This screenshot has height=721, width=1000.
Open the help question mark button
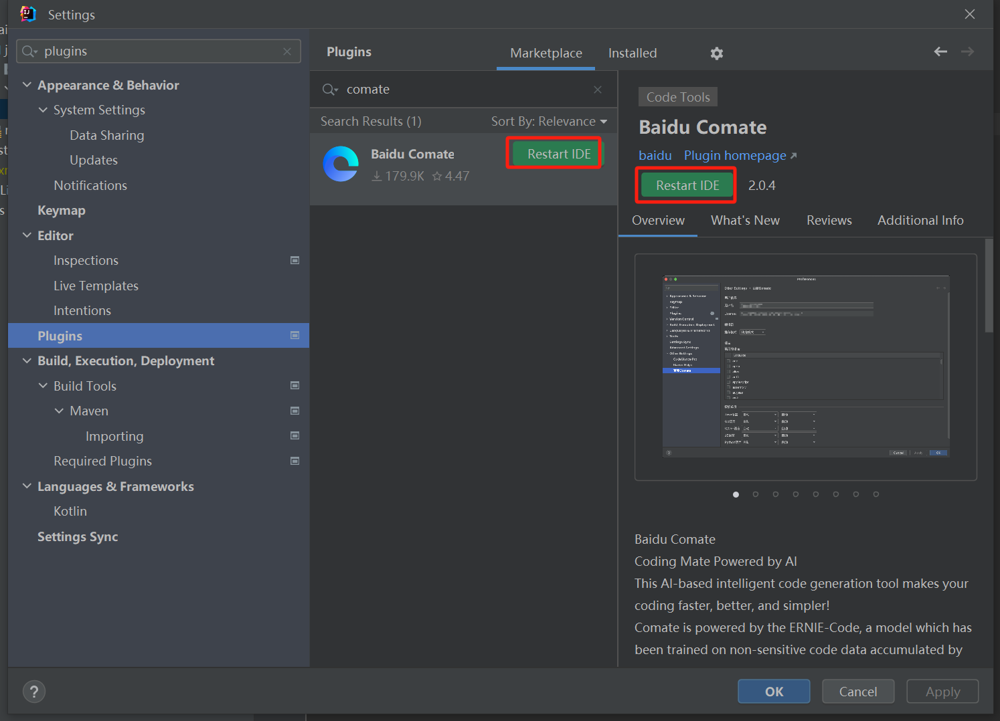pos(34,692)
